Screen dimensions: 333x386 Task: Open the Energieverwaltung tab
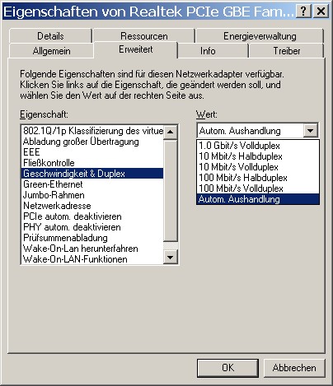260,36
